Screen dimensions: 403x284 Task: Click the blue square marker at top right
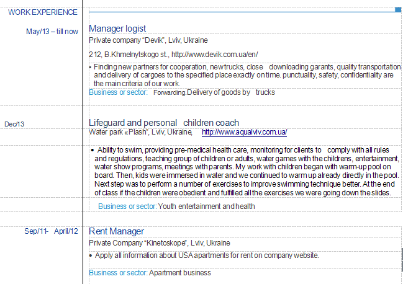point(398,9)
